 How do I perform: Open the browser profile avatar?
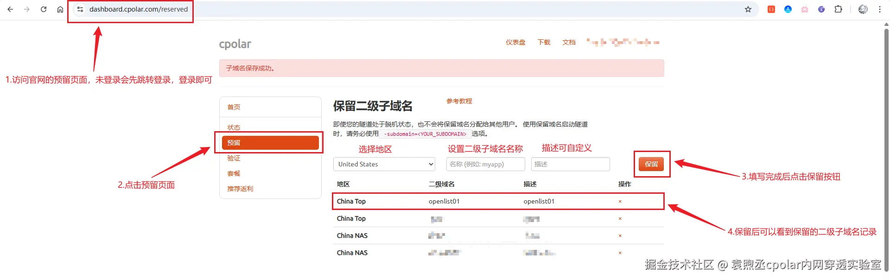(863, 9)
